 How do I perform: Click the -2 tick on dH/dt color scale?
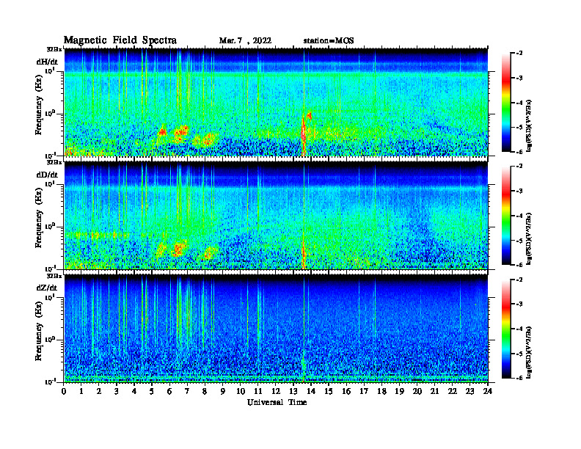coord(519,54)
